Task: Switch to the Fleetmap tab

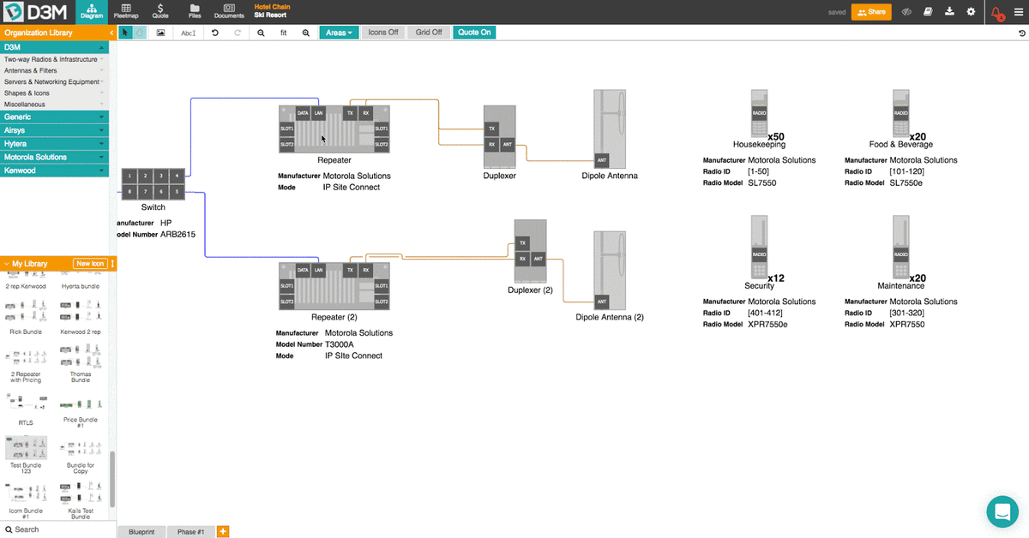Action: coord(125,11)
